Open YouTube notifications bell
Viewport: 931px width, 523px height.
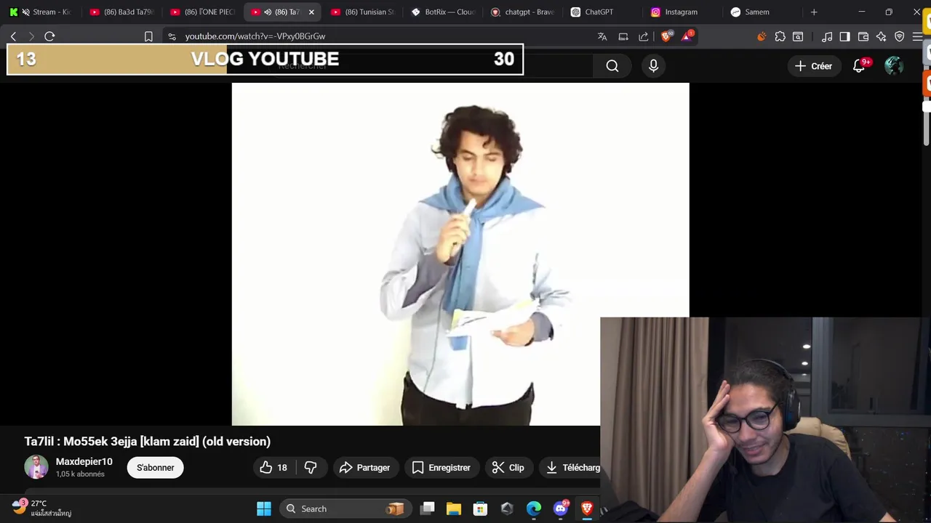(859, 66)
